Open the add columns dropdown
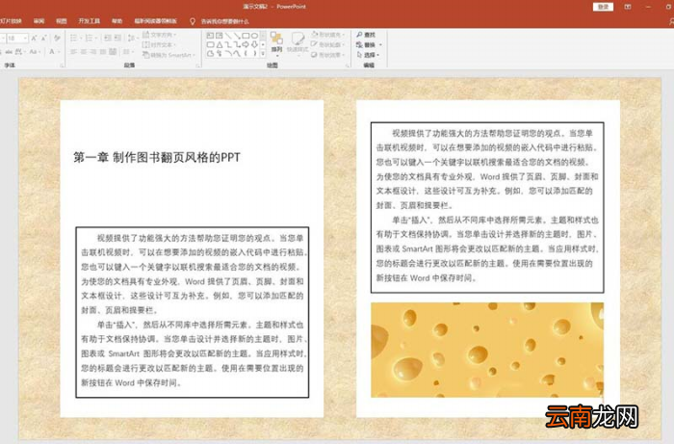The width and height of the screenshot is (674, 444). point(127,52)
